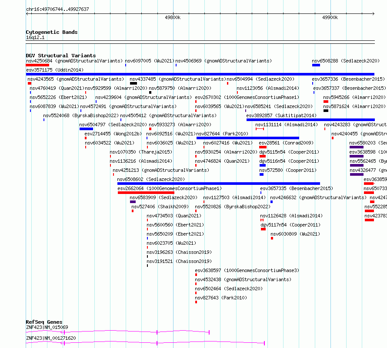The image size is (387, 348).
Task: Click the ZNF423|NM_001271620 gene track line
Action: (x=145, y=343)
